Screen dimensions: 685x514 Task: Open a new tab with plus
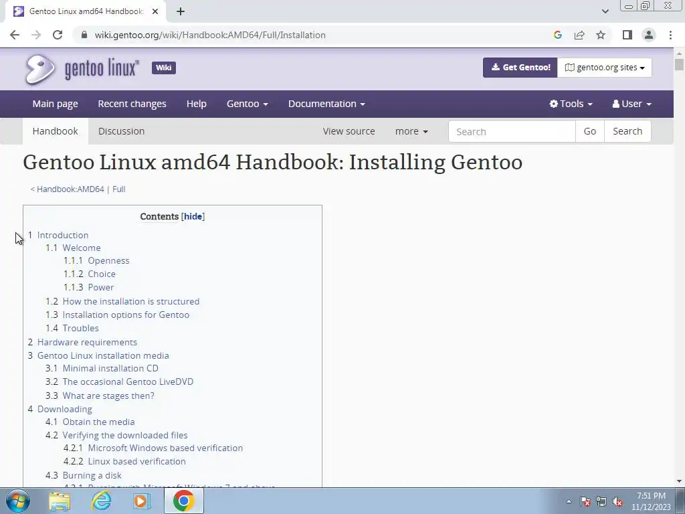(181, 11)
